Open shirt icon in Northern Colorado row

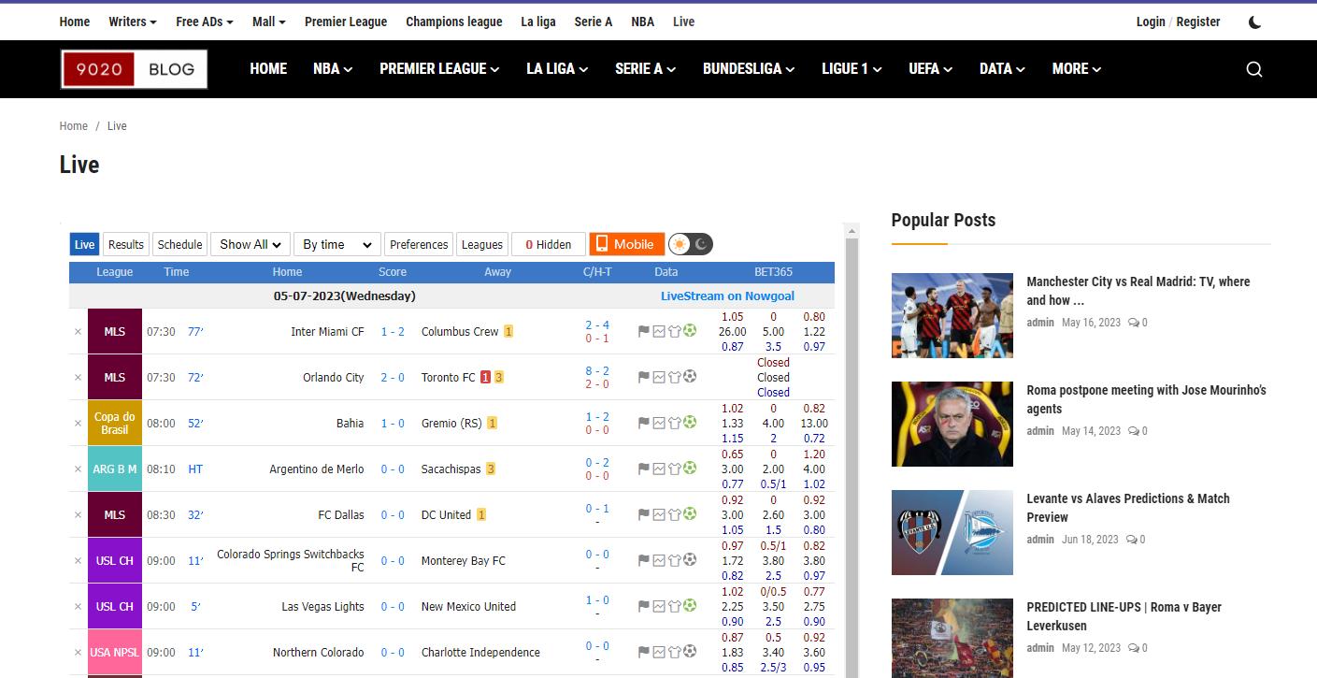coord(674,652)
